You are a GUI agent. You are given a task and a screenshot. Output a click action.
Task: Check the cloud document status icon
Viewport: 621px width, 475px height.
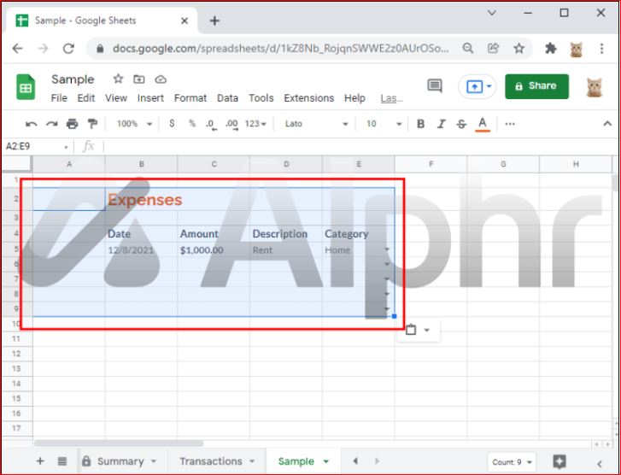point(161,79)
